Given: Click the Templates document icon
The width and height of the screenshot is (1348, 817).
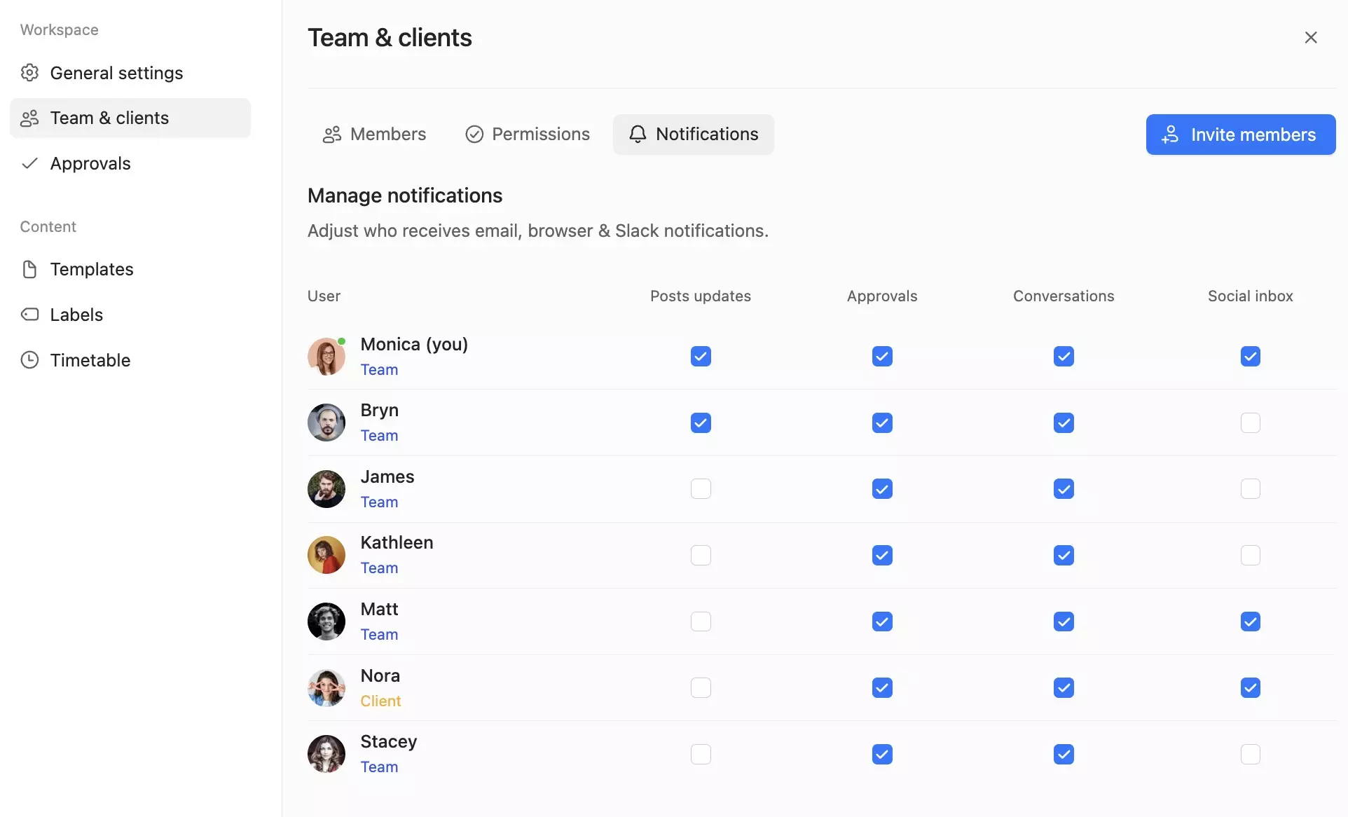Looking at the screenshot, I should [x=29, y=269].
